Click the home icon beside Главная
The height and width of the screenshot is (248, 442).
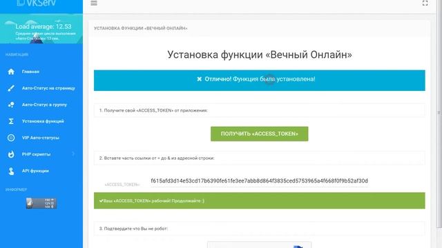pos(11,72)
